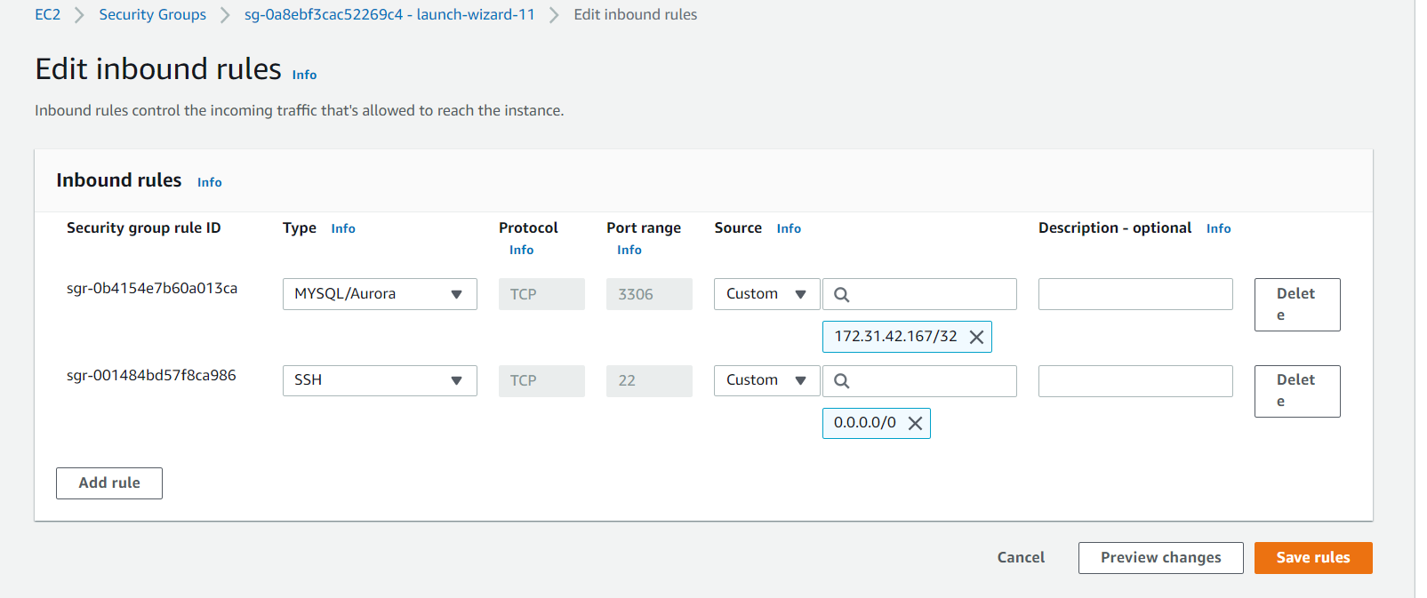Open sg-0a8ebf3cac52269c4 launch-wizard-11 breadcrumb
Viewport: 1427px width, 598px height.
coord(389,14)
